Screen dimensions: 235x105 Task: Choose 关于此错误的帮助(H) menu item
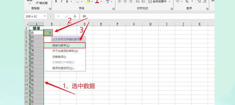(64, 51)
